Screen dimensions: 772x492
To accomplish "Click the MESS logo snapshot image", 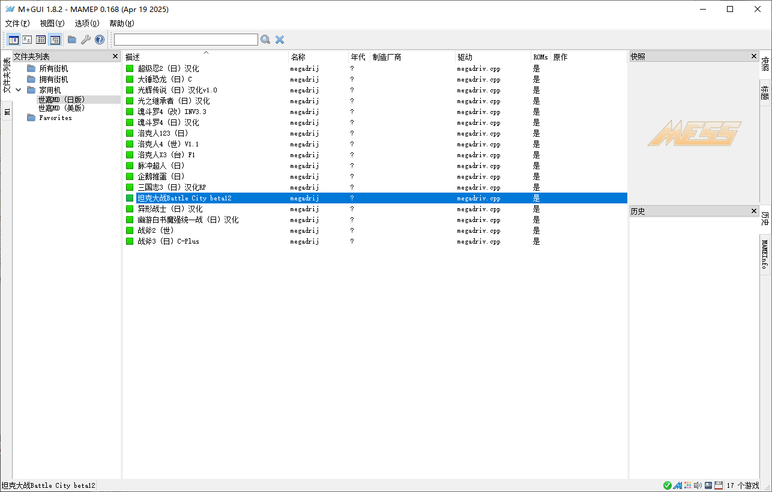I will pyautogui.click(x=694, y=133).
